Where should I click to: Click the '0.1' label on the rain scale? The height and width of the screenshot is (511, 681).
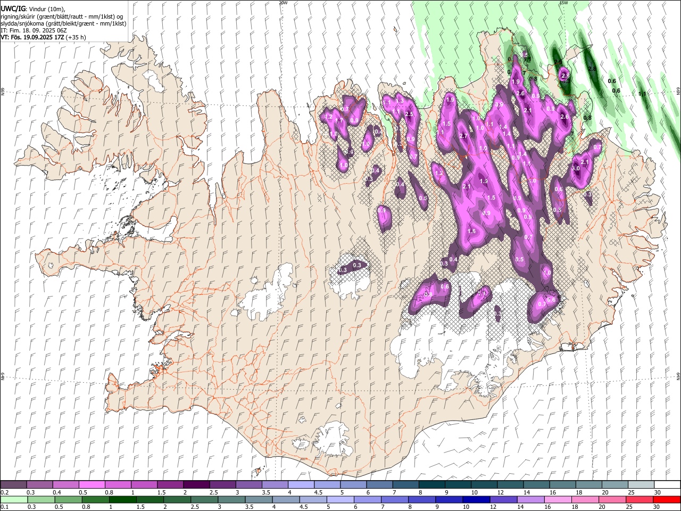pyautogui.click(x=5, y=507)
